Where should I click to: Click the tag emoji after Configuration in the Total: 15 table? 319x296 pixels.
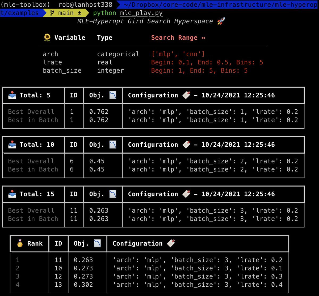point(186,194)
